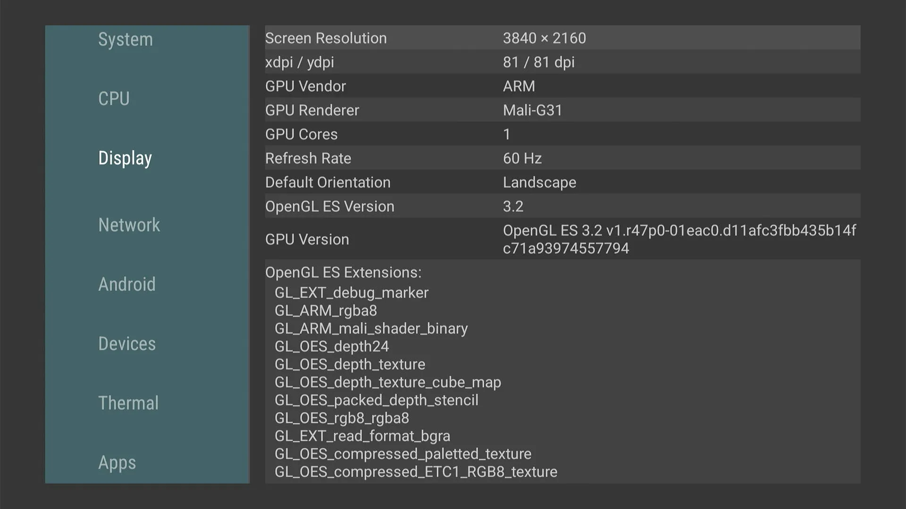Click the OpenGL ES Extensions heading

[x=343, y=272]
